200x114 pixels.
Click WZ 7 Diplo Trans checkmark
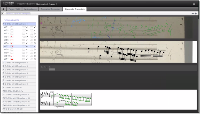[35, 46]
